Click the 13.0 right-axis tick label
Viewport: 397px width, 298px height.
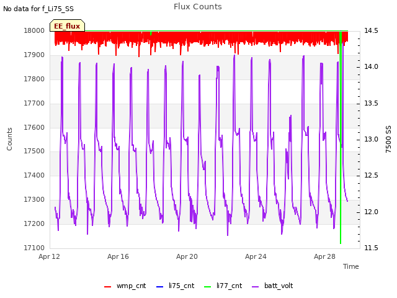(371, 139)
